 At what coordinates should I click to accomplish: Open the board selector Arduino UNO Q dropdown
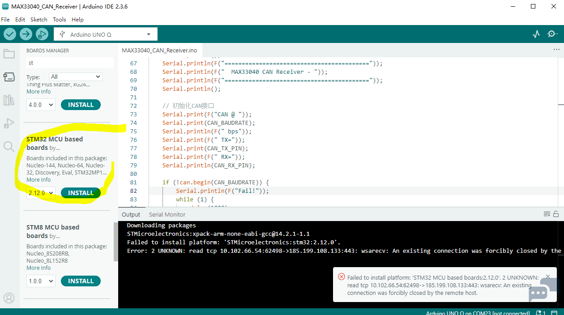[x=106, y=34]
